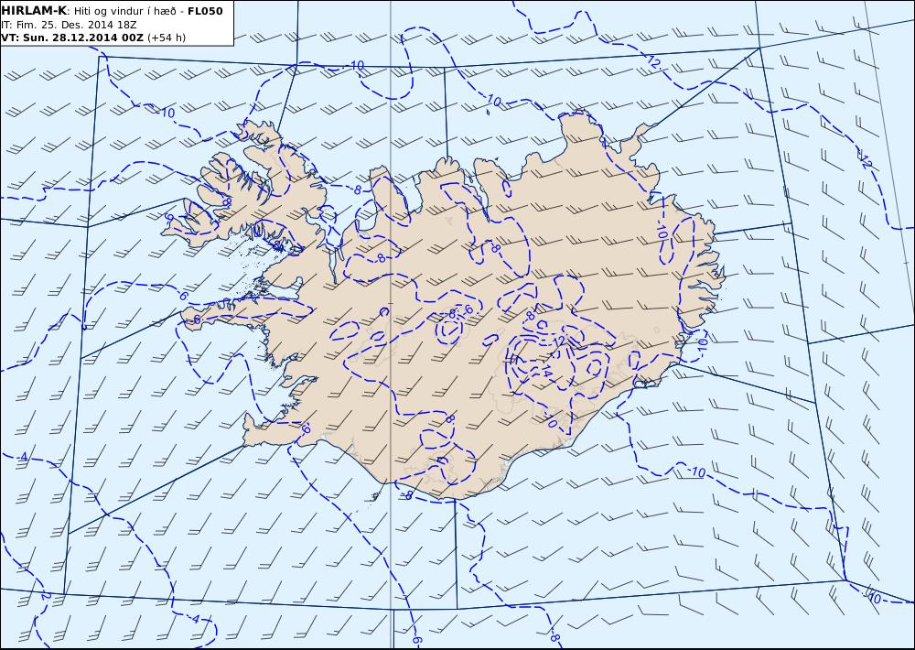Screen dimensions: 915x650
Task: Click the 'Hiti og vindur í hæð' title text
Action: (x=124, y=11)
